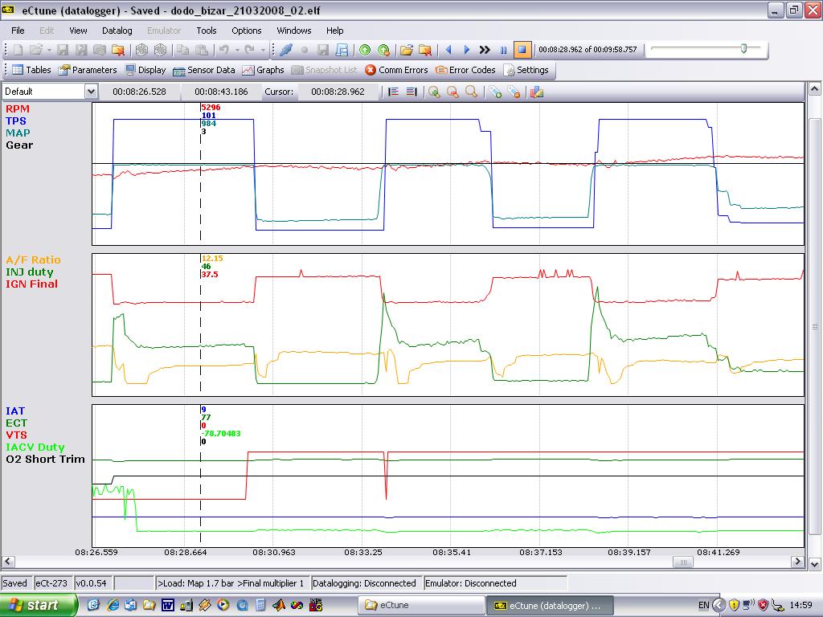
Task: Click the vertical scroll down arrow
Action: [815, 565]
